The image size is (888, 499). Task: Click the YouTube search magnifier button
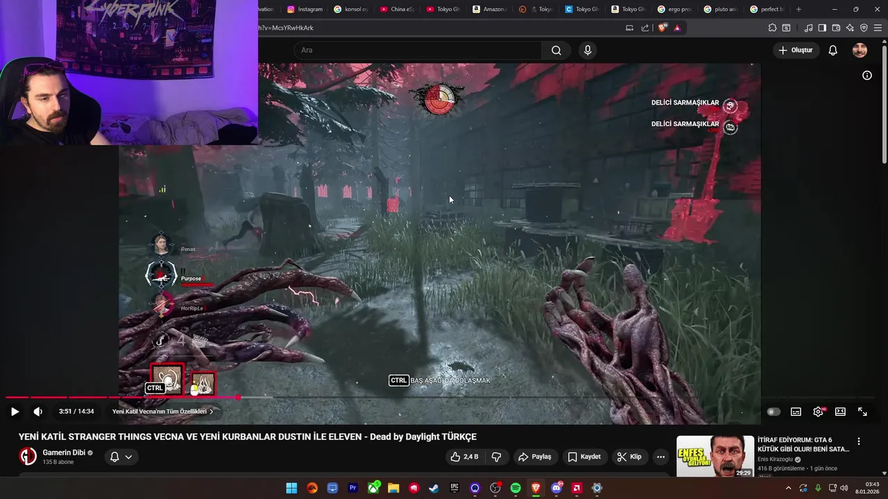pyautogui.click(x=556, y=50)
